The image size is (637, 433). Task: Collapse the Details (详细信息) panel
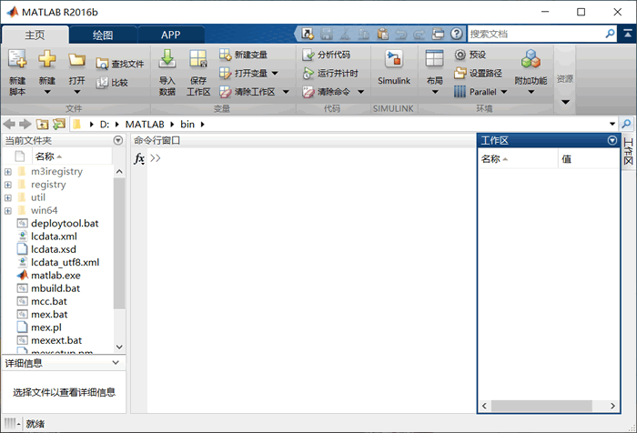116,362
